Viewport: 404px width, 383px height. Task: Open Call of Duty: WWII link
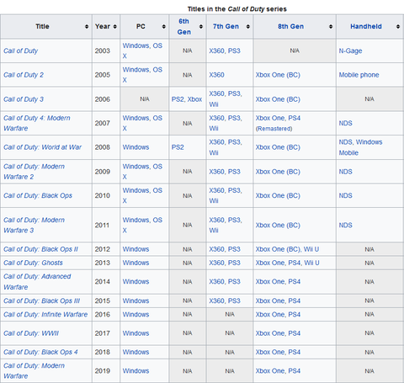tap(31, 333)
